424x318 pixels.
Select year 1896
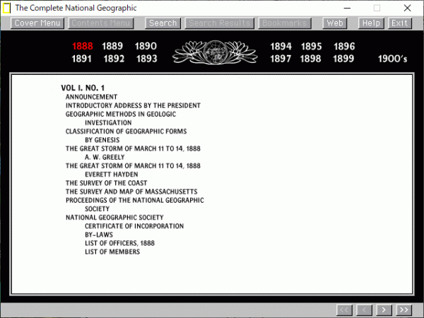(344, 47)
